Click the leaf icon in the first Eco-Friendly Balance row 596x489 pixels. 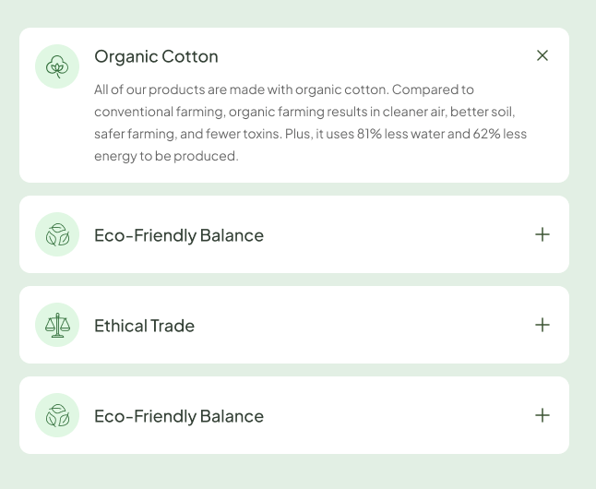(57, 234)
